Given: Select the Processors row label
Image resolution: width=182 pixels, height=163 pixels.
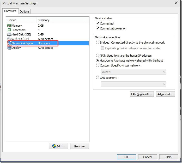Looking at the screenshot, I should pyautogui.click(x=19, y=30).
